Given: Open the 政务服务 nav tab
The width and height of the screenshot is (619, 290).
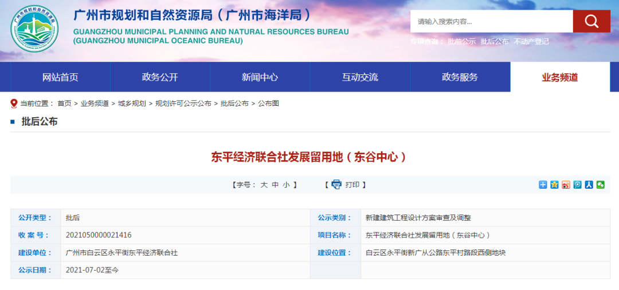Looking at the screenshot, I should click(x=460, y=77).
